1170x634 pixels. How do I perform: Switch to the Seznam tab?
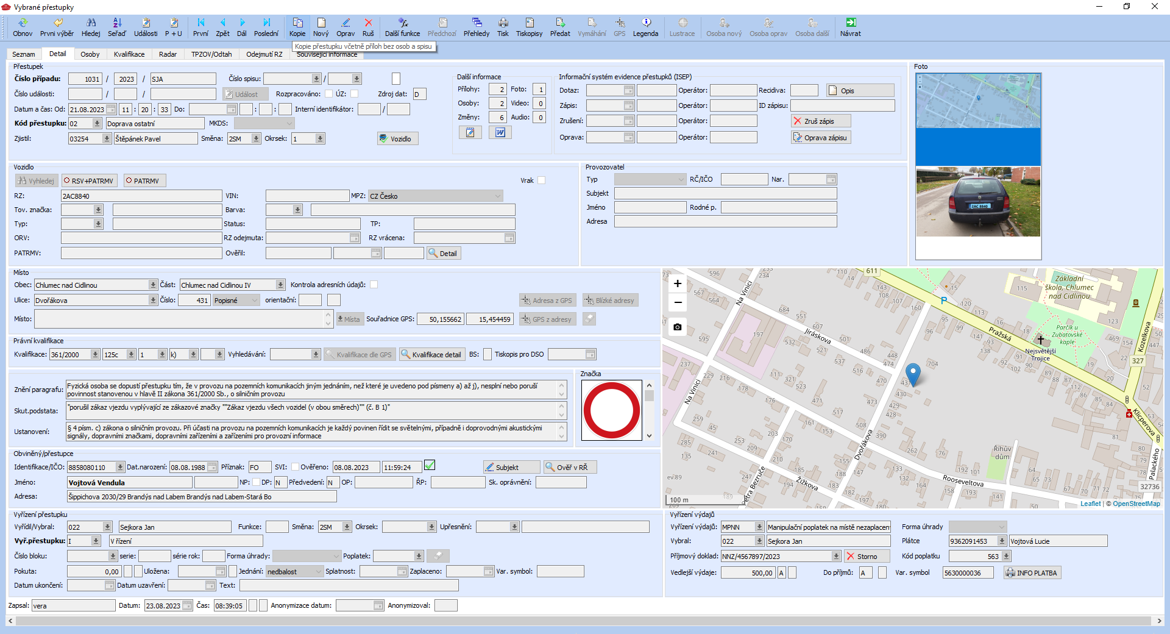24,54
